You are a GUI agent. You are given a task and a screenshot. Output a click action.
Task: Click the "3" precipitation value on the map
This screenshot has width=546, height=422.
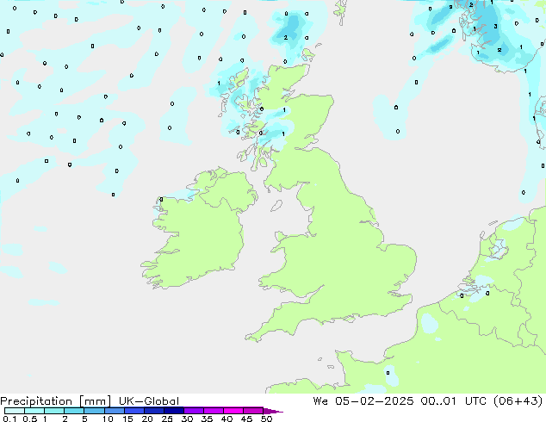point(495,27)
